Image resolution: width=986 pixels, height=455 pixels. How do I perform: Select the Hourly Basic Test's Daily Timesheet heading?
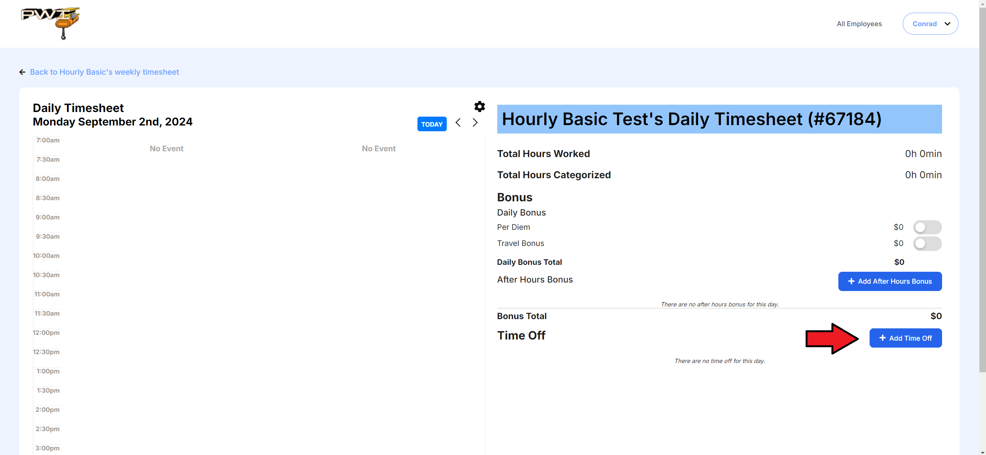(691, 119)
